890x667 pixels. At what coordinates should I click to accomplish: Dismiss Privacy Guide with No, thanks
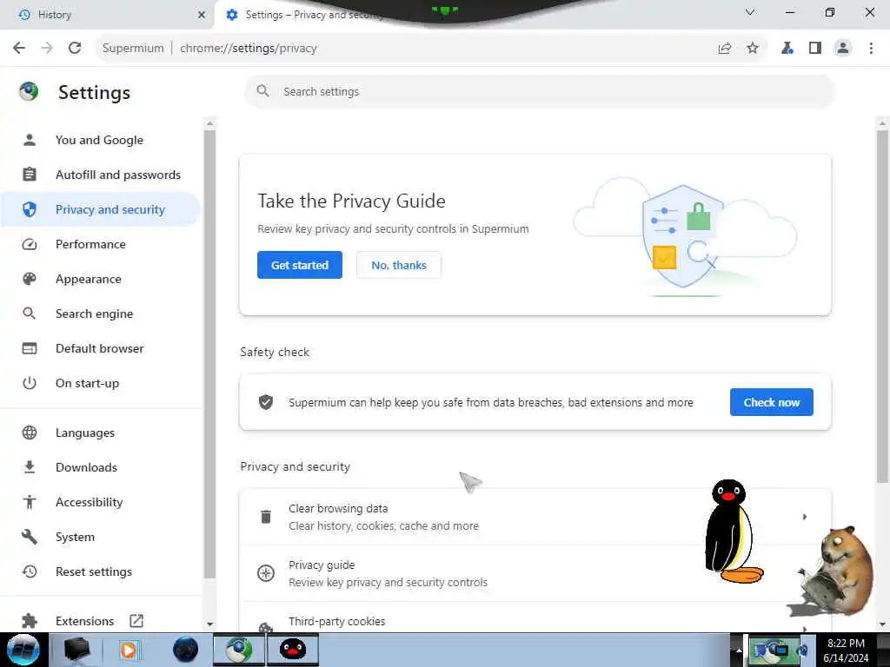(x=399, y=265)
